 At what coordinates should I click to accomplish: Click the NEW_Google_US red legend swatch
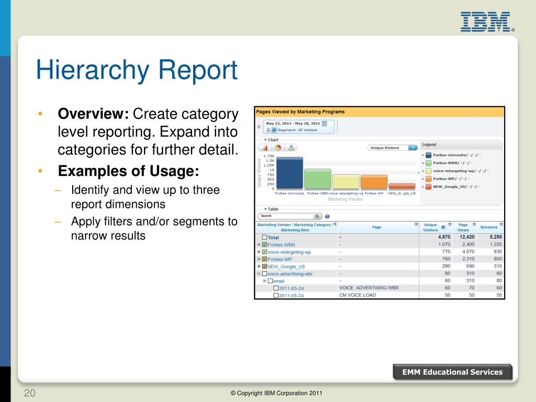coord(428,187)
